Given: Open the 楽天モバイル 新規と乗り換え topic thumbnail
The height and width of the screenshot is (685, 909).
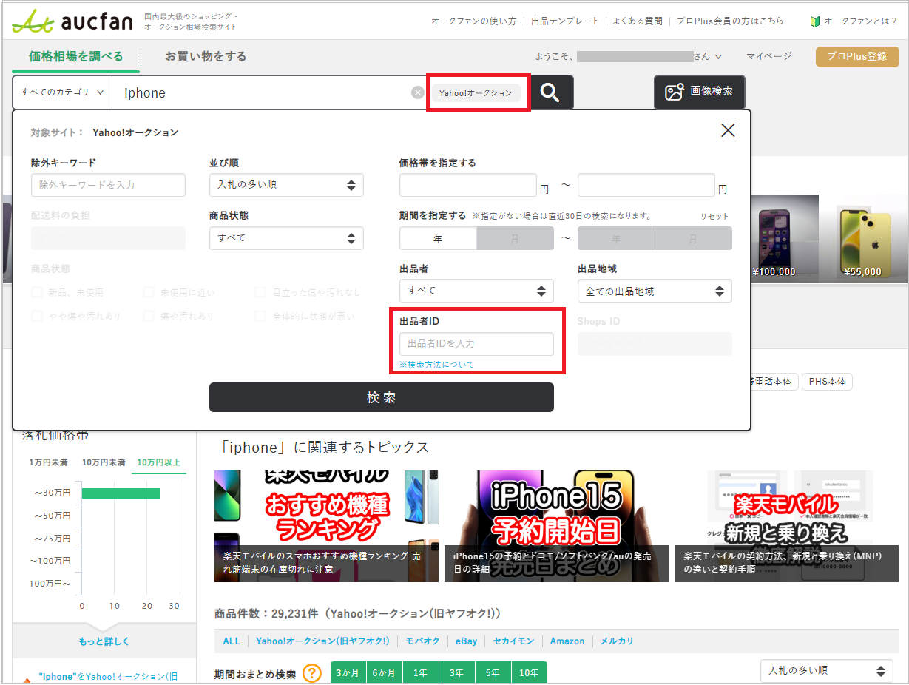Looking at the screenshot, I should pos(786,526).
